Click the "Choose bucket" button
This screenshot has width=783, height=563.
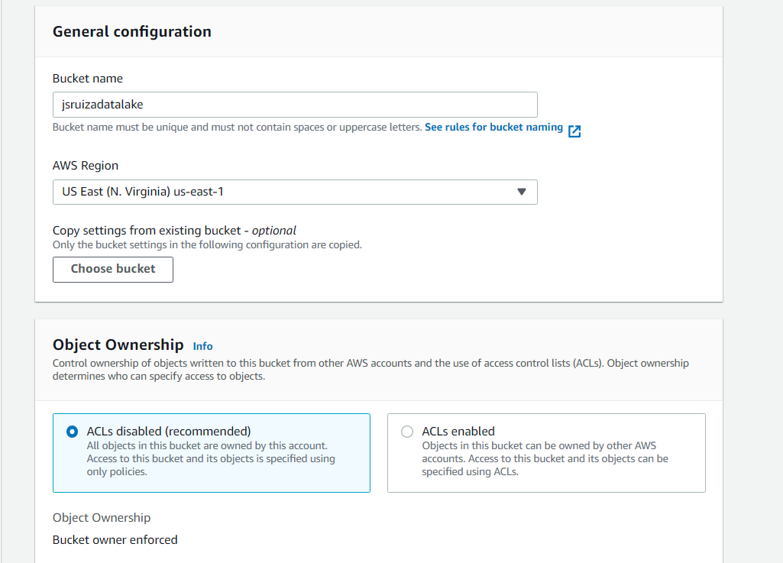coord(112,269)
